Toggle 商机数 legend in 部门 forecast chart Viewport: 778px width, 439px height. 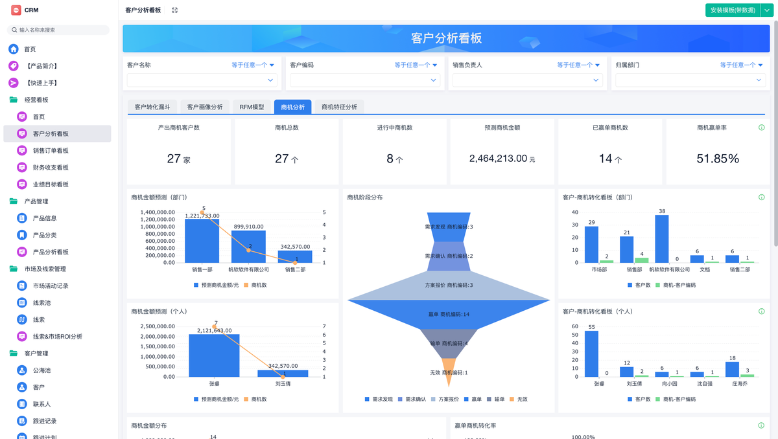255,285
